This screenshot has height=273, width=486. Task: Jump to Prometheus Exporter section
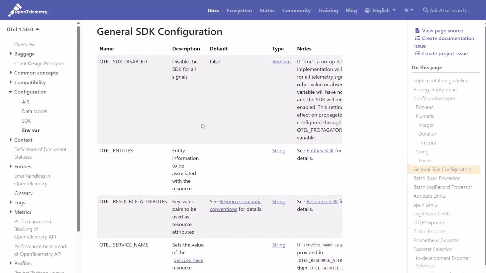tap(436, 240)
